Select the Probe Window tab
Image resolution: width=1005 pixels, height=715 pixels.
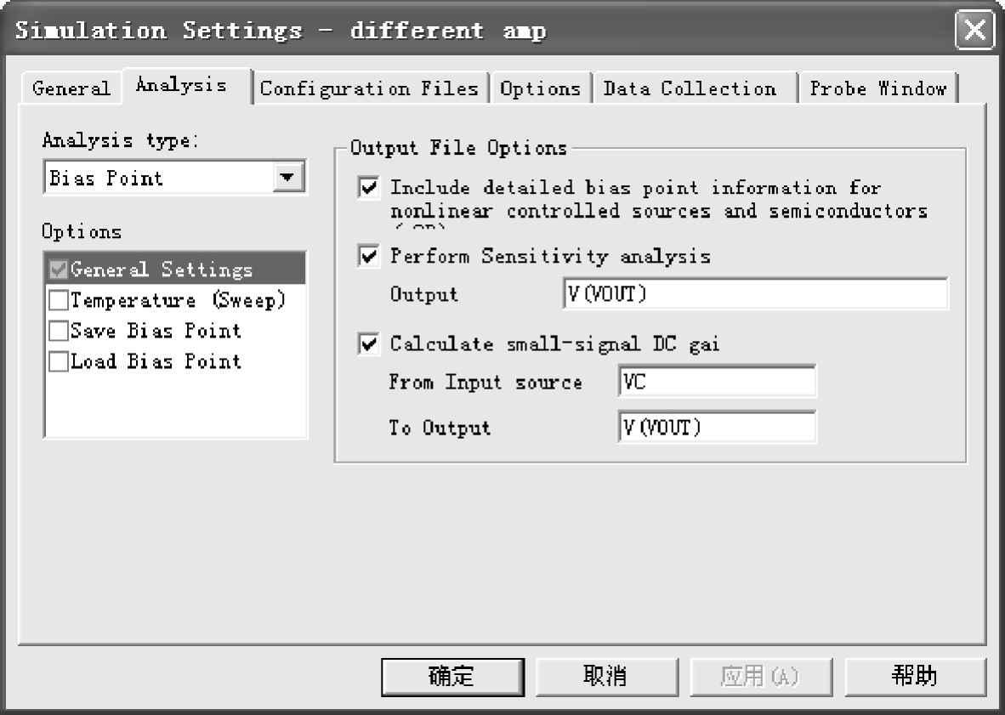click(x=878, y=88)
